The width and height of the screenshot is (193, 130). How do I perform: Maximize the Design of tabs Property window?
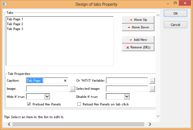(x=175, y=3)
